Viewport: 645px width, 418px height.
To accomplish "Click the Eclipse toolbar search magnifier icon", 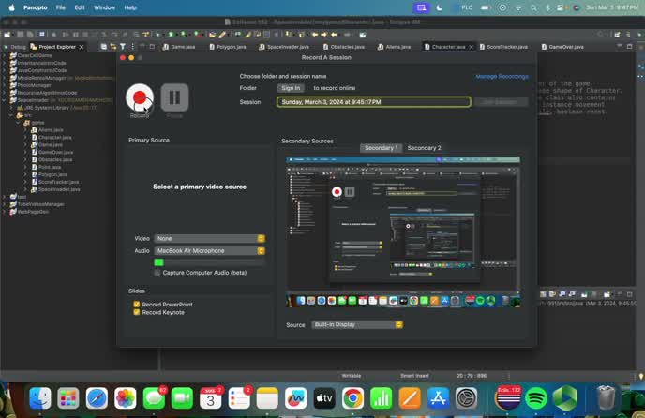I will pyautogui.click(x=601, y=35).
